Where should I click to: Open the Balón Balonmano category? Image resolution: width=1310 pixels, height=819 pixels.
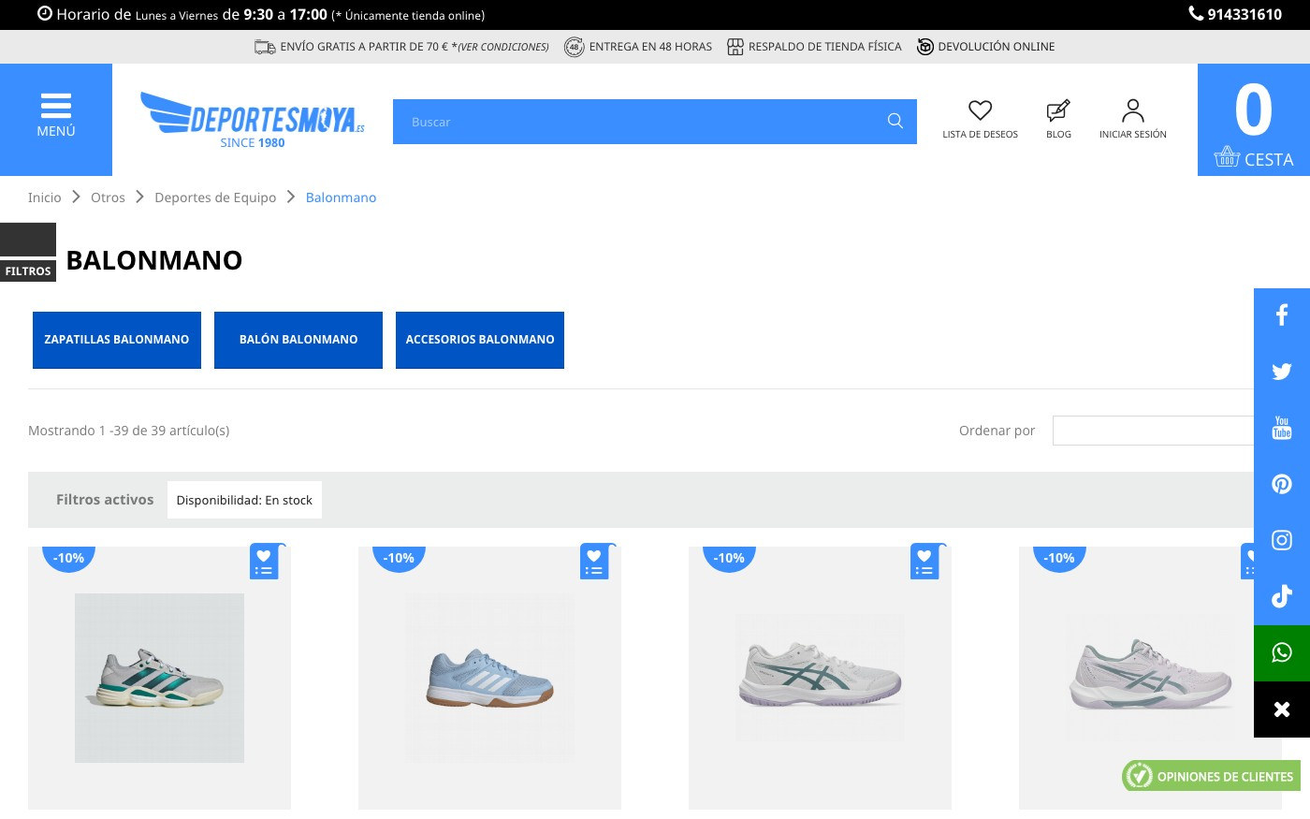pos(298,340)
